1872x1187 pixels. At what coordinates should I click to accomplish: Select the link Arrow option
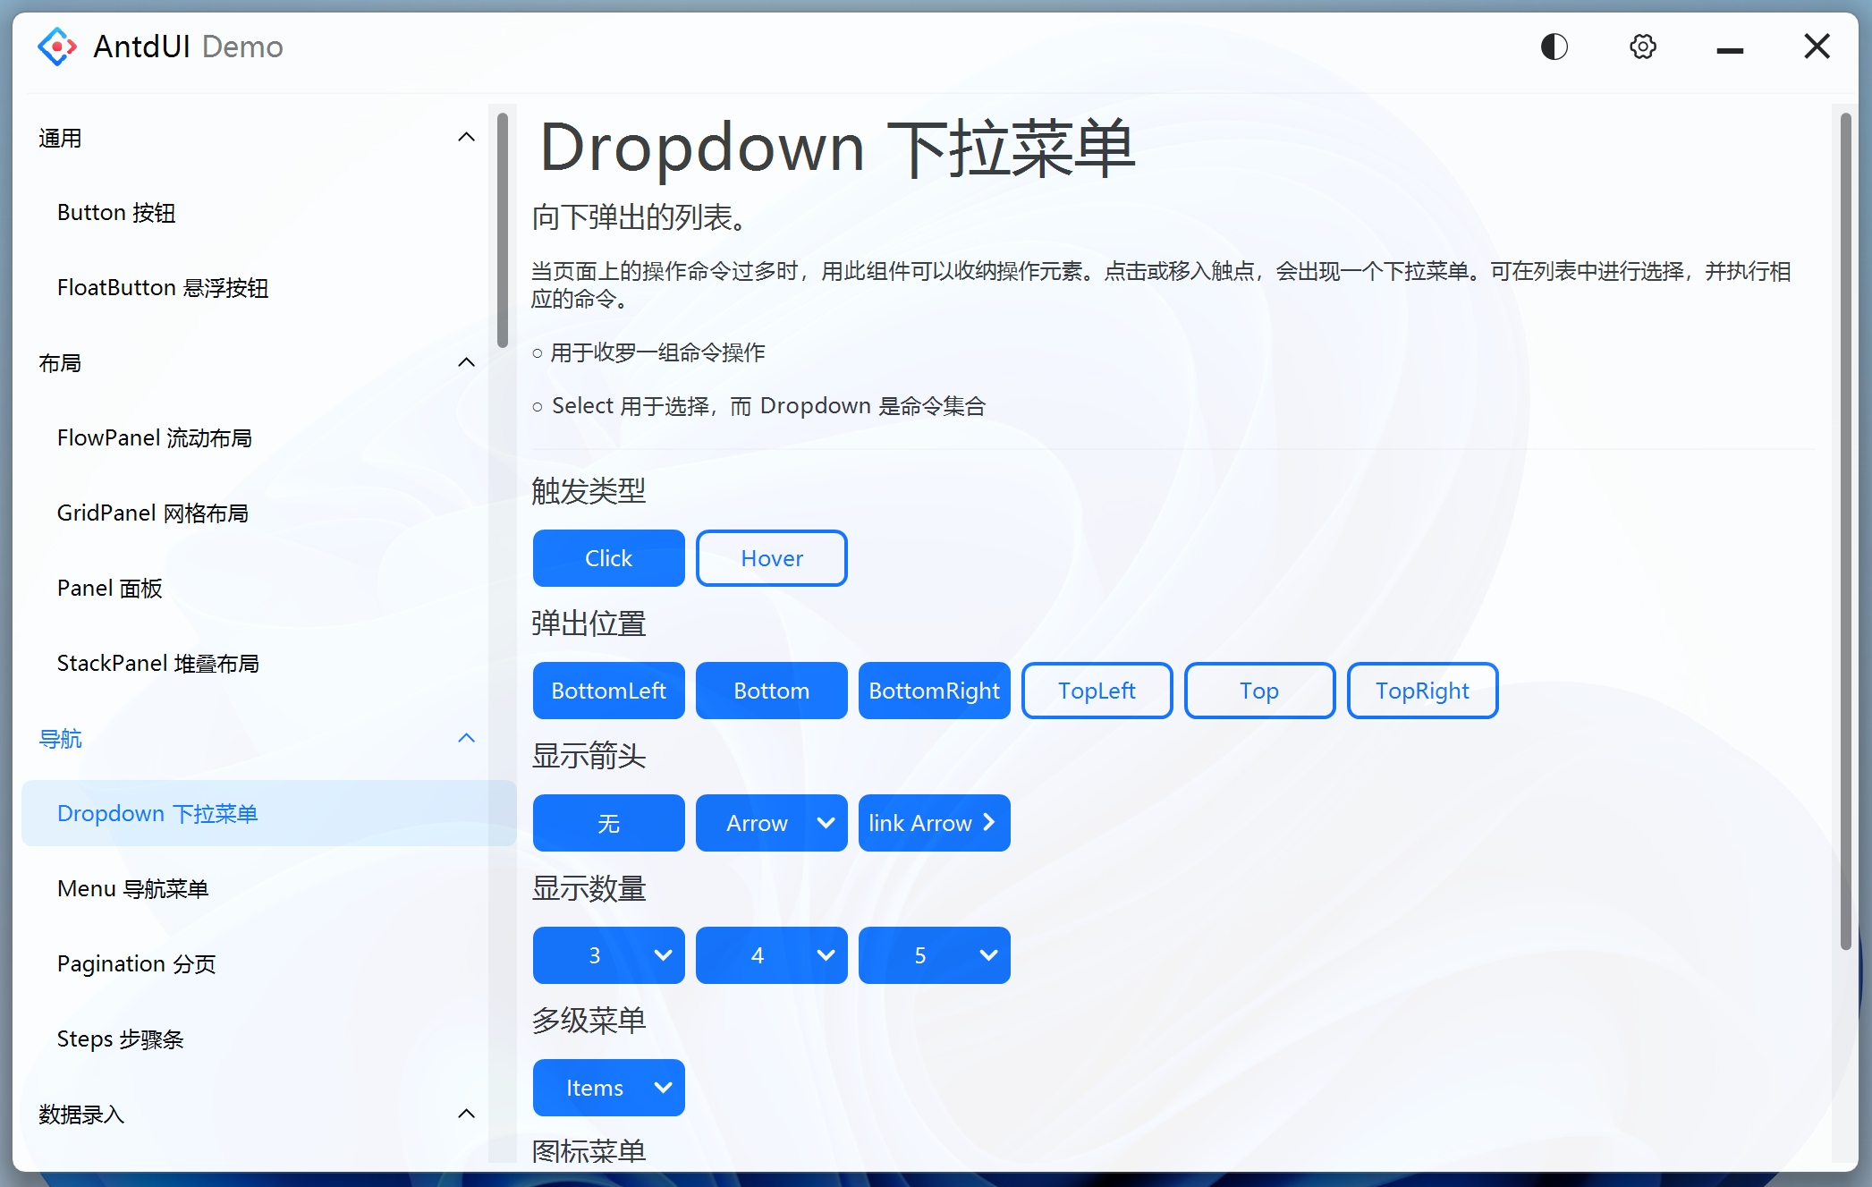point(934,823)
